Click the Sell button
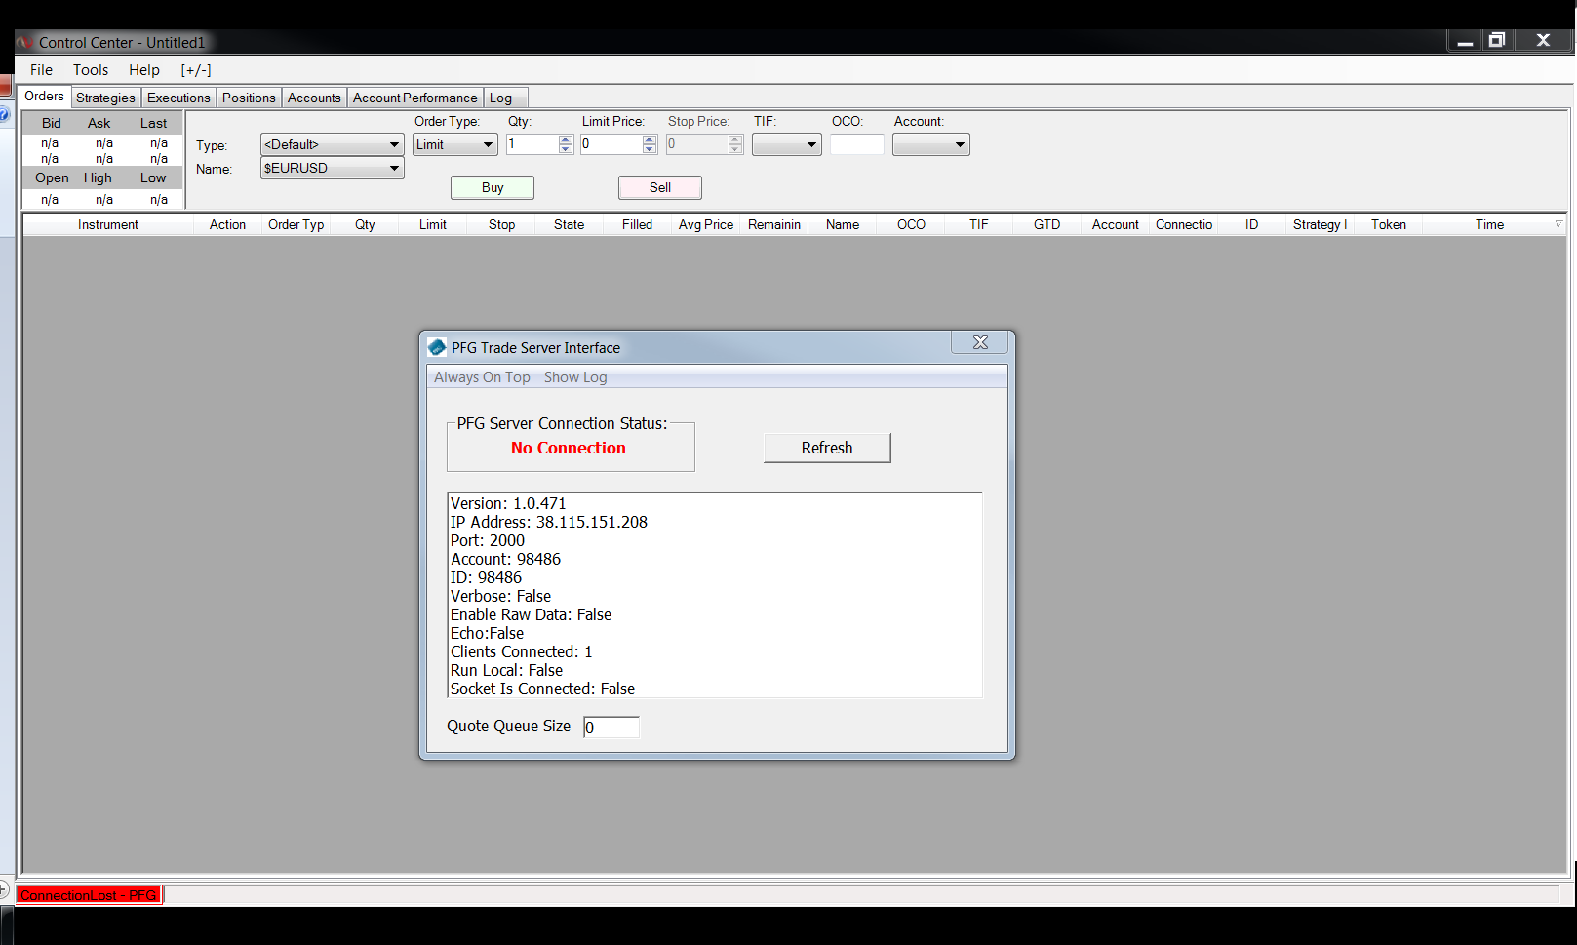1577x945 pixels. tap(660, 187)
